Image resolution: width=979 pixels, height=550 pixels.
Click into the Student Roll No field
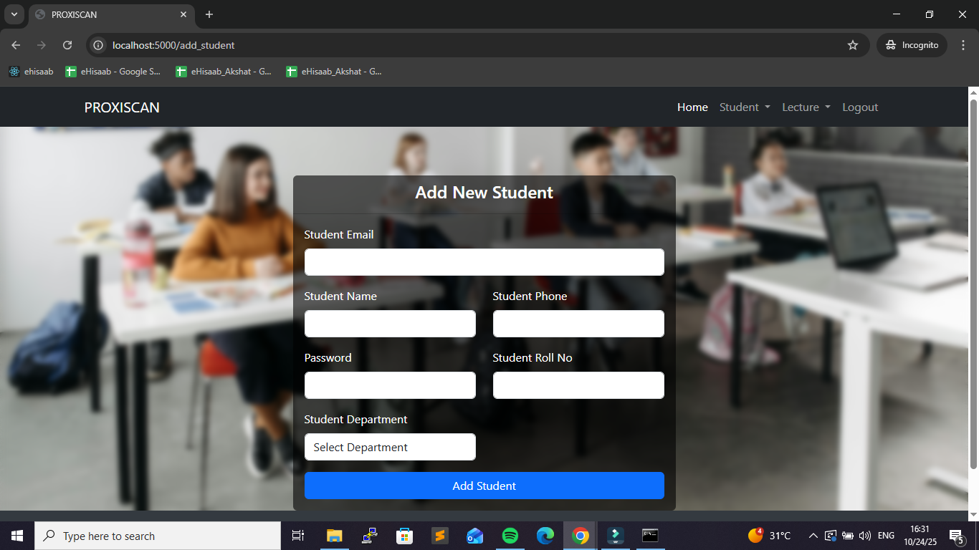click(x=578, y=385)
